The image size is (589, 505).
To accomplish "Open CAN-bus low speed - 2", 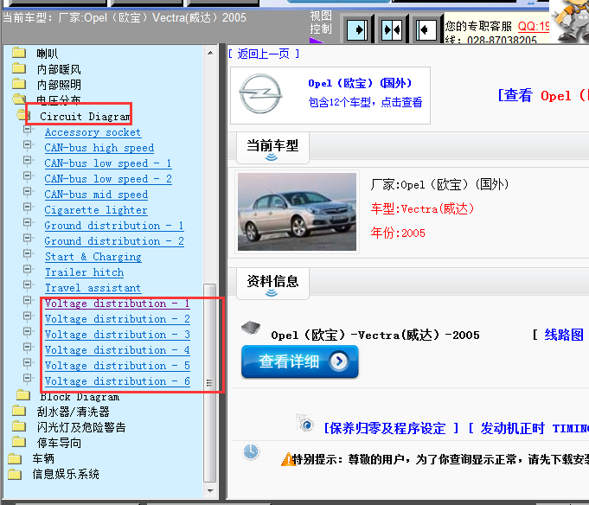I will pos(108,179).
